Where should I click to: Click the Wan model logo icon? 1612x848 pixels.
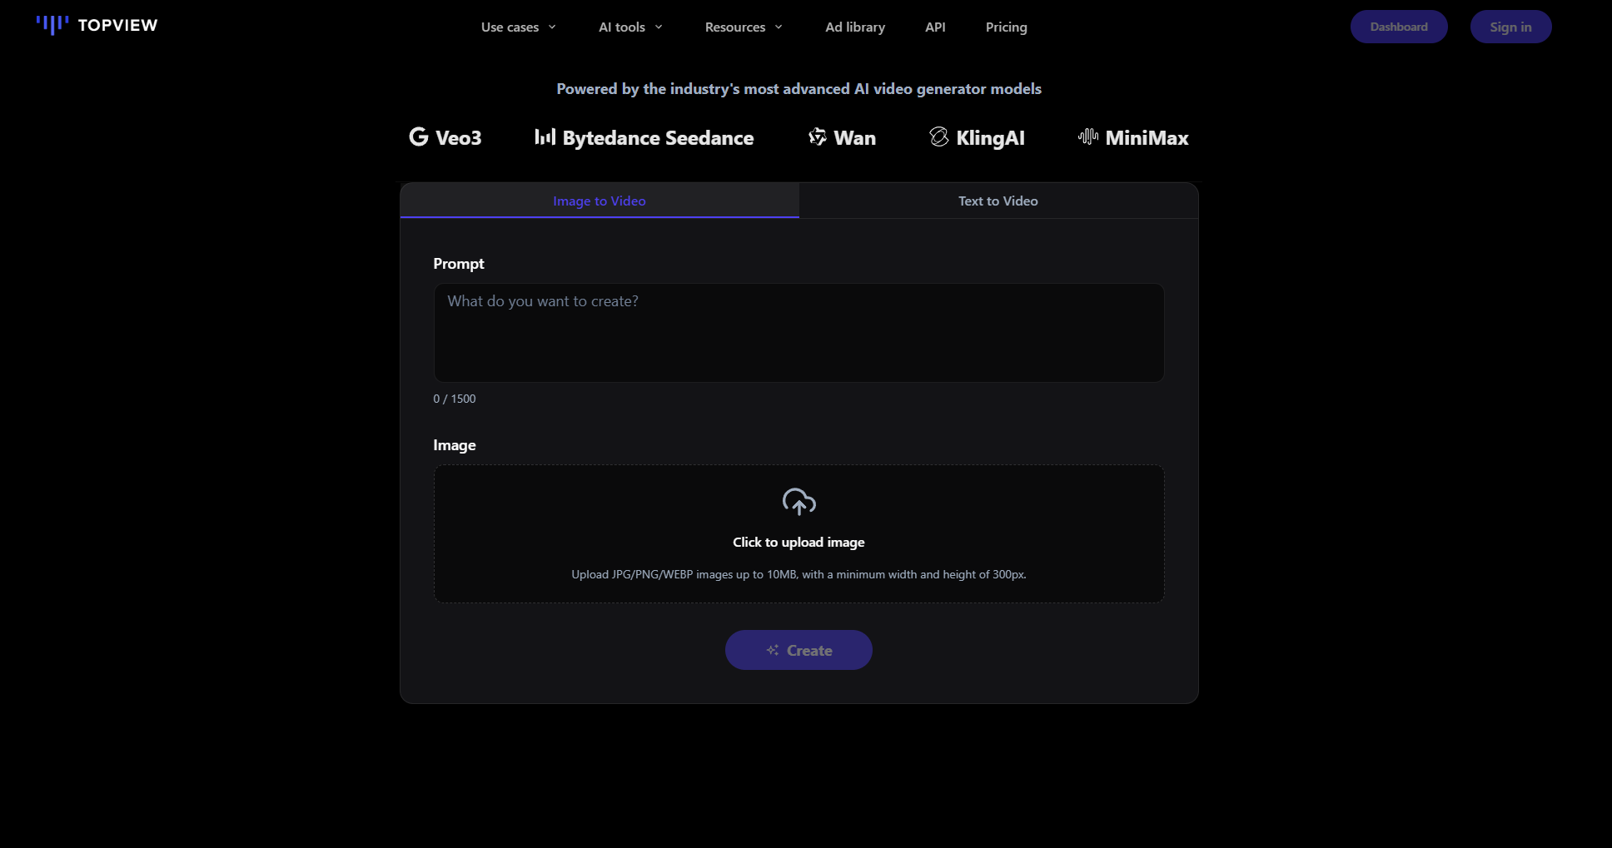[818, 136]
